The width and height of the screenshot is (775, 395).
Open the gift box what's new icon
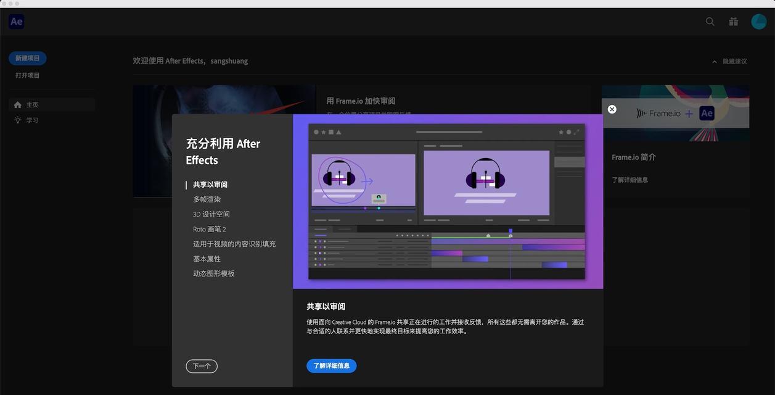733,22
